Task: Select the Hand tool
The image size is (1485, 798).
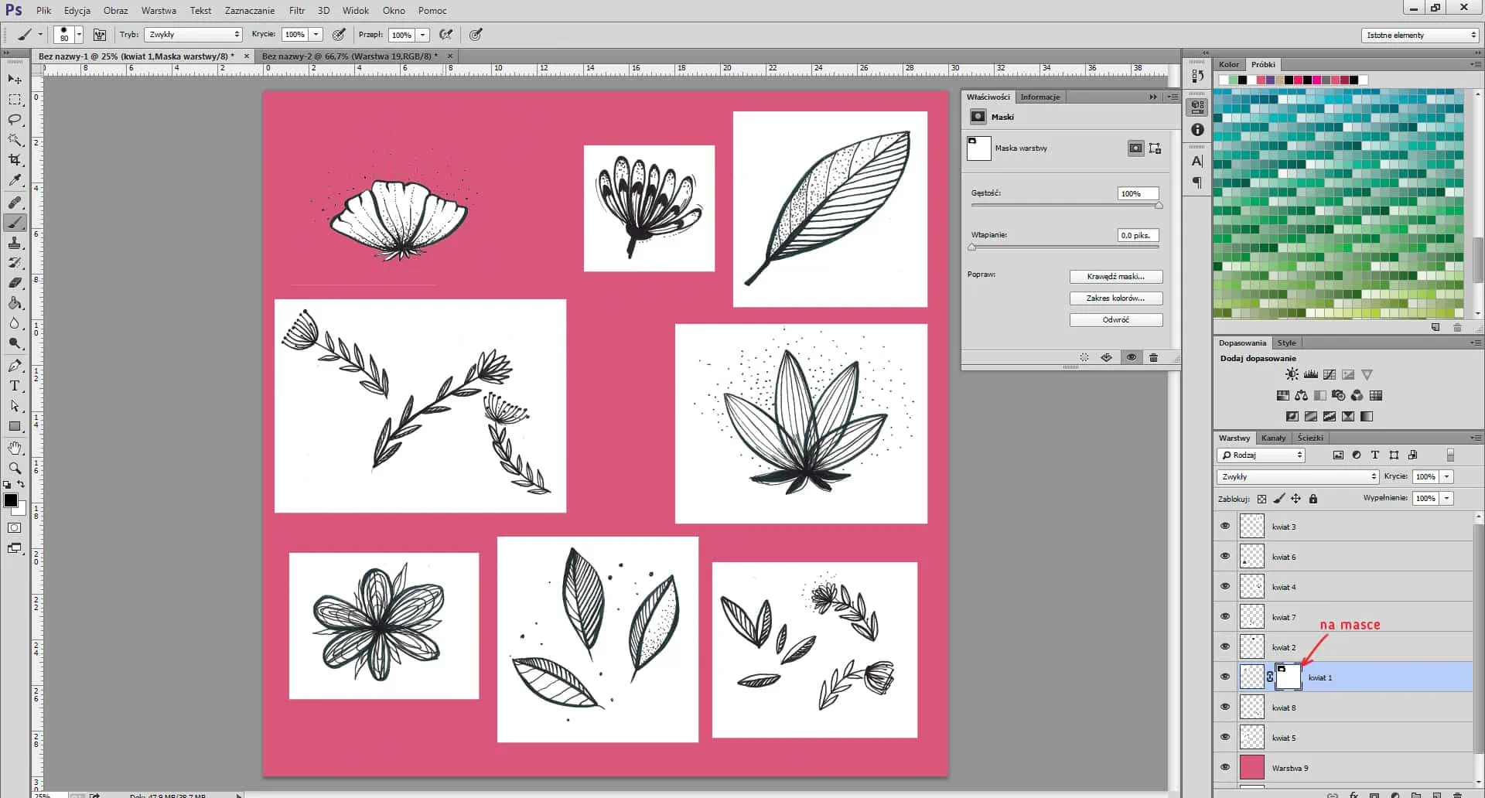Action: pyautogui.click(x=15, y=448)
